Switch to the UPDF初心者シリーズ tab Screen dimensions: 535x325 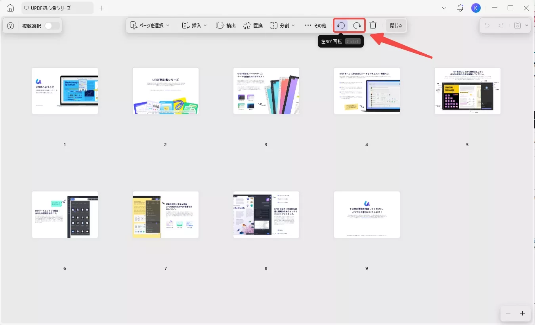(57, 8)
